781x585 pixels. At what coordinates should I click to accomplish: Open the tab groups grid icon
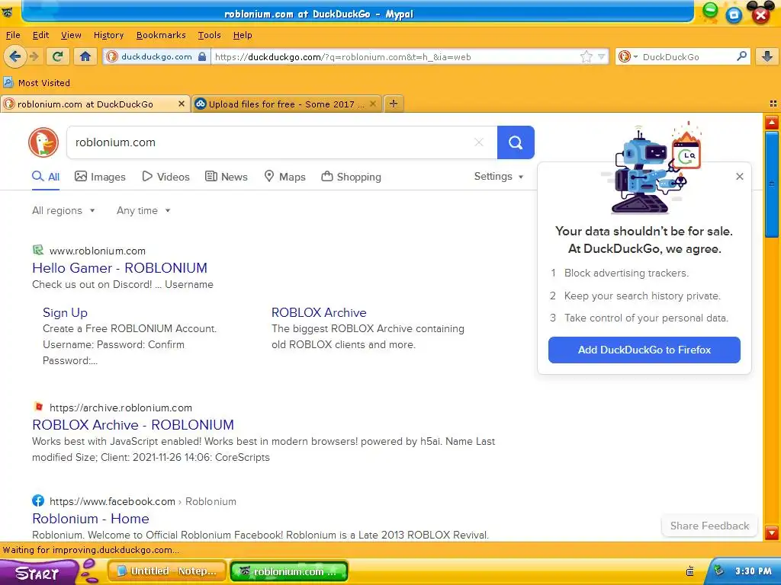773,104
